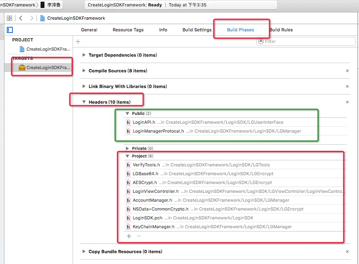Click the header icon of KeyChainManager.h
Screen dimensions: 359x264
[128, 227]
